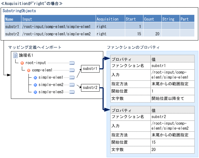Click the 論理名1 document icon

tap(16, 55)
